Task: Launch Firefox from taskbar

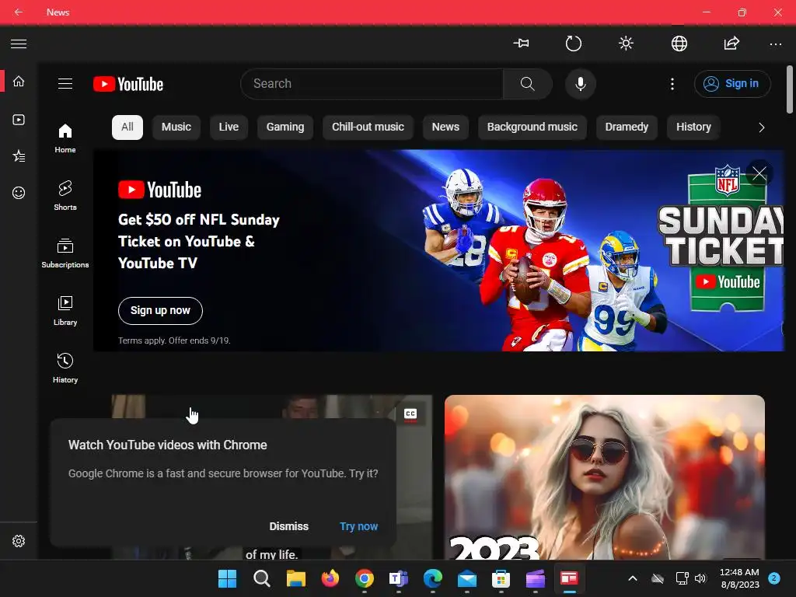Action: coord(330,578)
